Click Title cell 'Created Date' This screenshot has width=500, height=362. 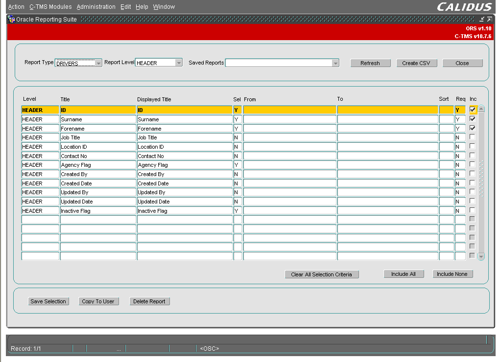pos(98,183)
